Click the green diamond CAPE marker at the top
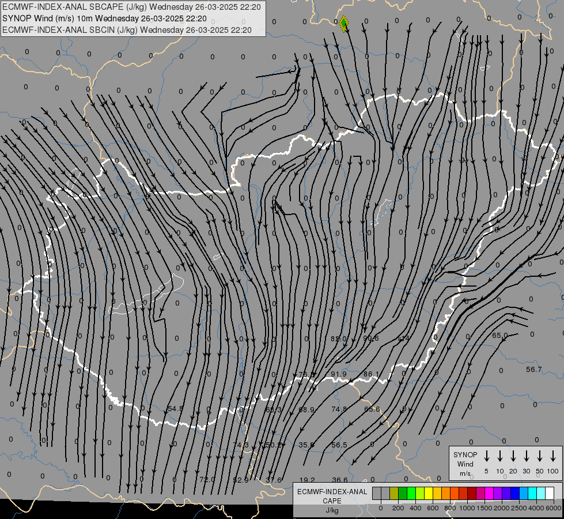Image resolution: width=564 pixels, height=519 pixels. pos(344,24)
